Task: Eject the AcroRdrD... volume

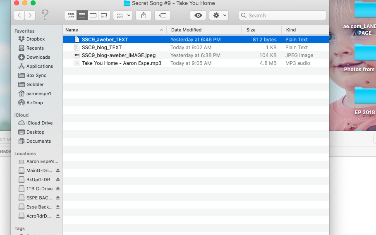Action: (58, 216)
